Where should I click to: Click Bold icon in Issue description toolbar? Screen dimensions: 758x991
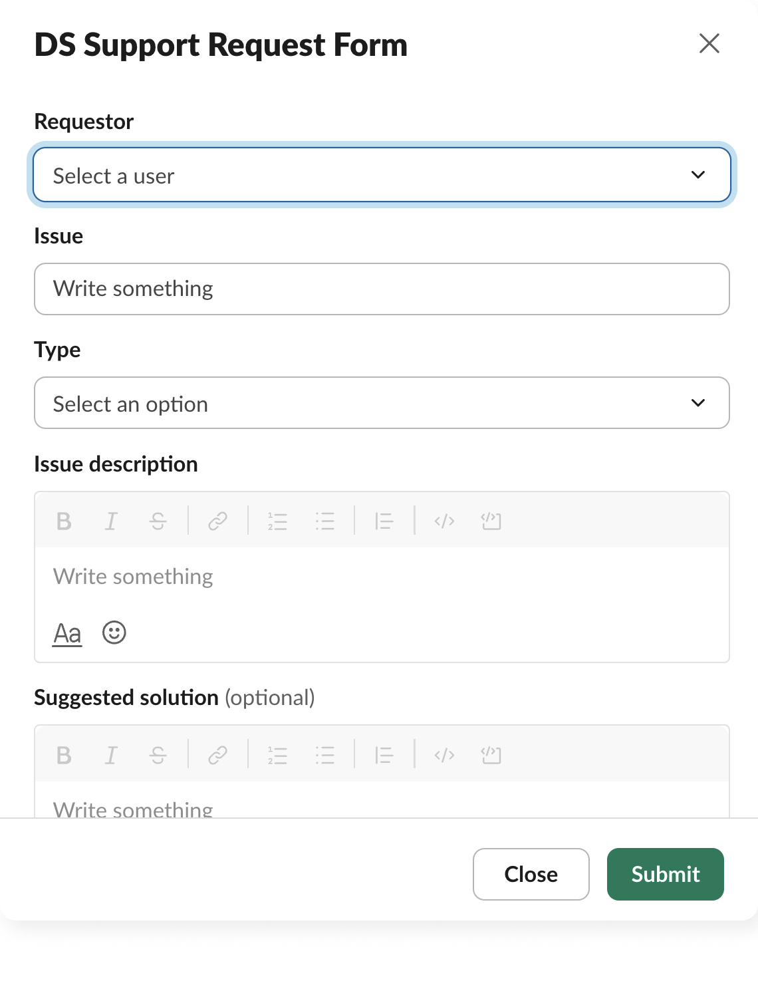[x=64, y=521]
